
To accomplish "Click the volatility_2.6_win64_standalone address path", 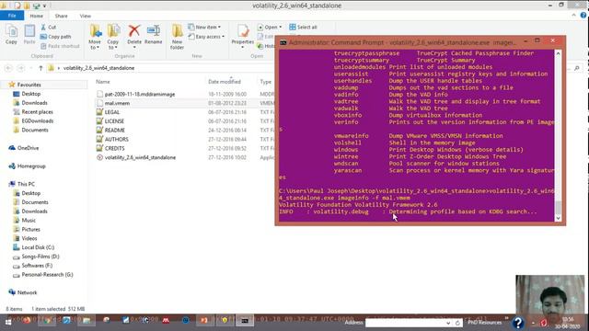I will point(98,68).
